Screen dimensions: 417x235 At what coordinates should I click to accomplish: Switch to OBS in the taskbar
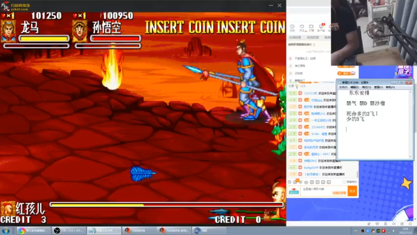pyautogui.click(x=69, y=230)
